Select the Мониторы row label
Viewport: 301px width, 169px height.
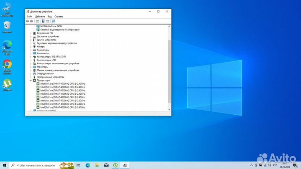pyautogui.click(x=42, y=67)
